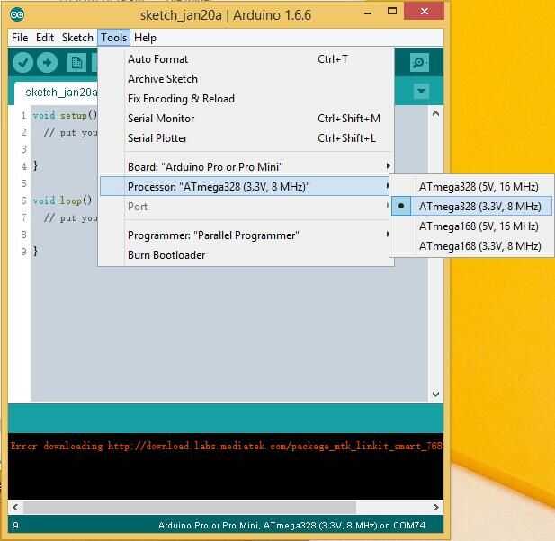Minimize the Arduino window
Viewport: 555px width, 541px height.
pyautogui.click(x=368, y=13)
